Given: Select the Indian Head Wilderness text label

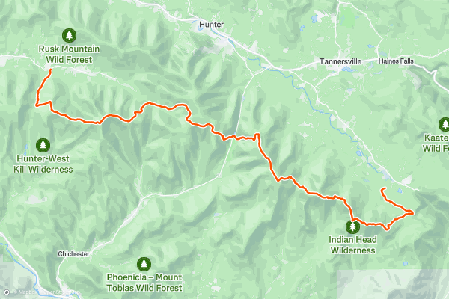Looking at the screenshot, I should [x=352, y=245].
